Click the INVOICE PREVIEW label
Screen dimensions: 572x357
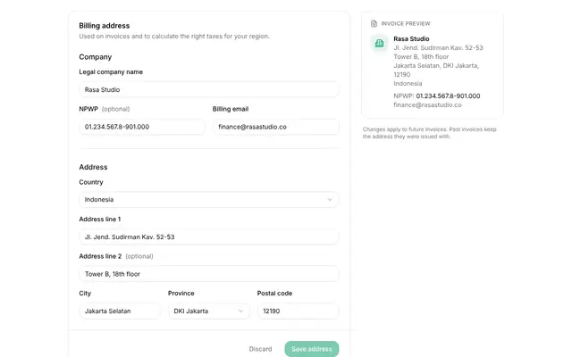pos(406,24)
